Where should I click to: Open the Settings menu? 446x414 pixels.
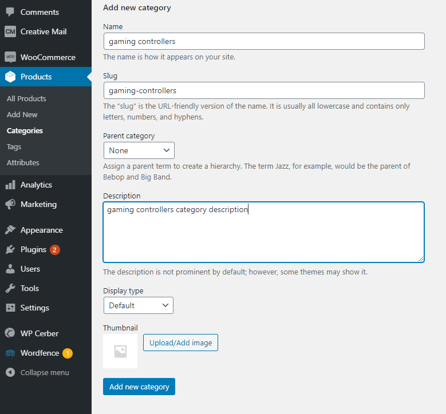point(46,308)
